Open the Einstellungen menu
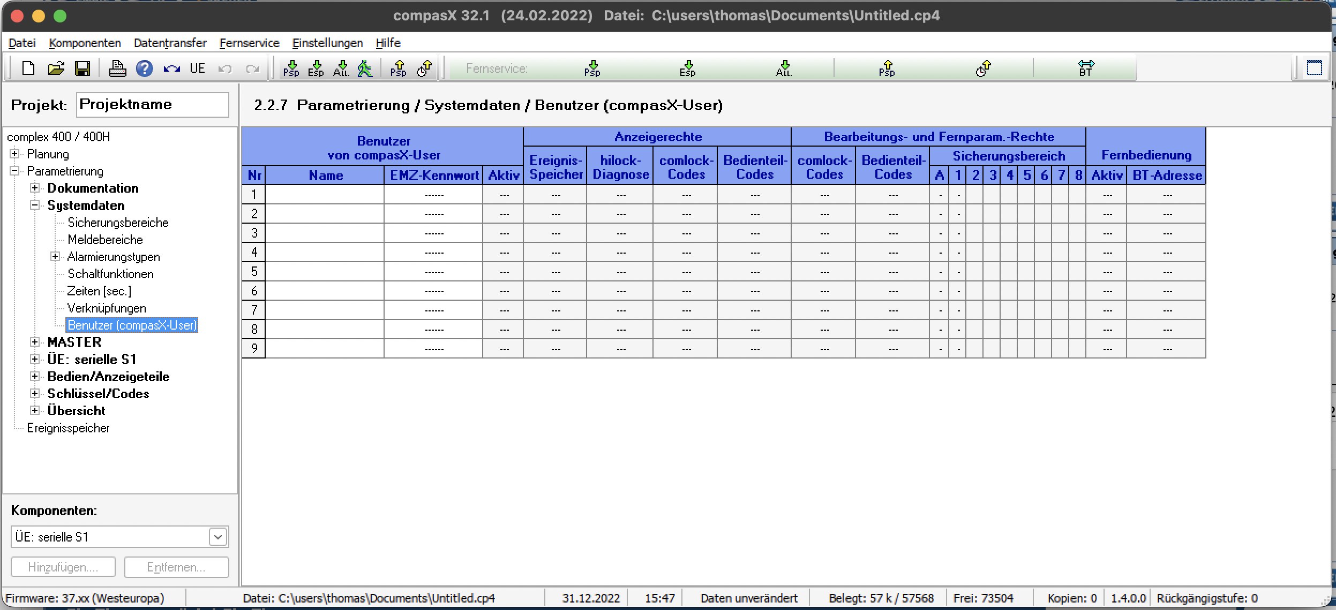 click(327, 43)
